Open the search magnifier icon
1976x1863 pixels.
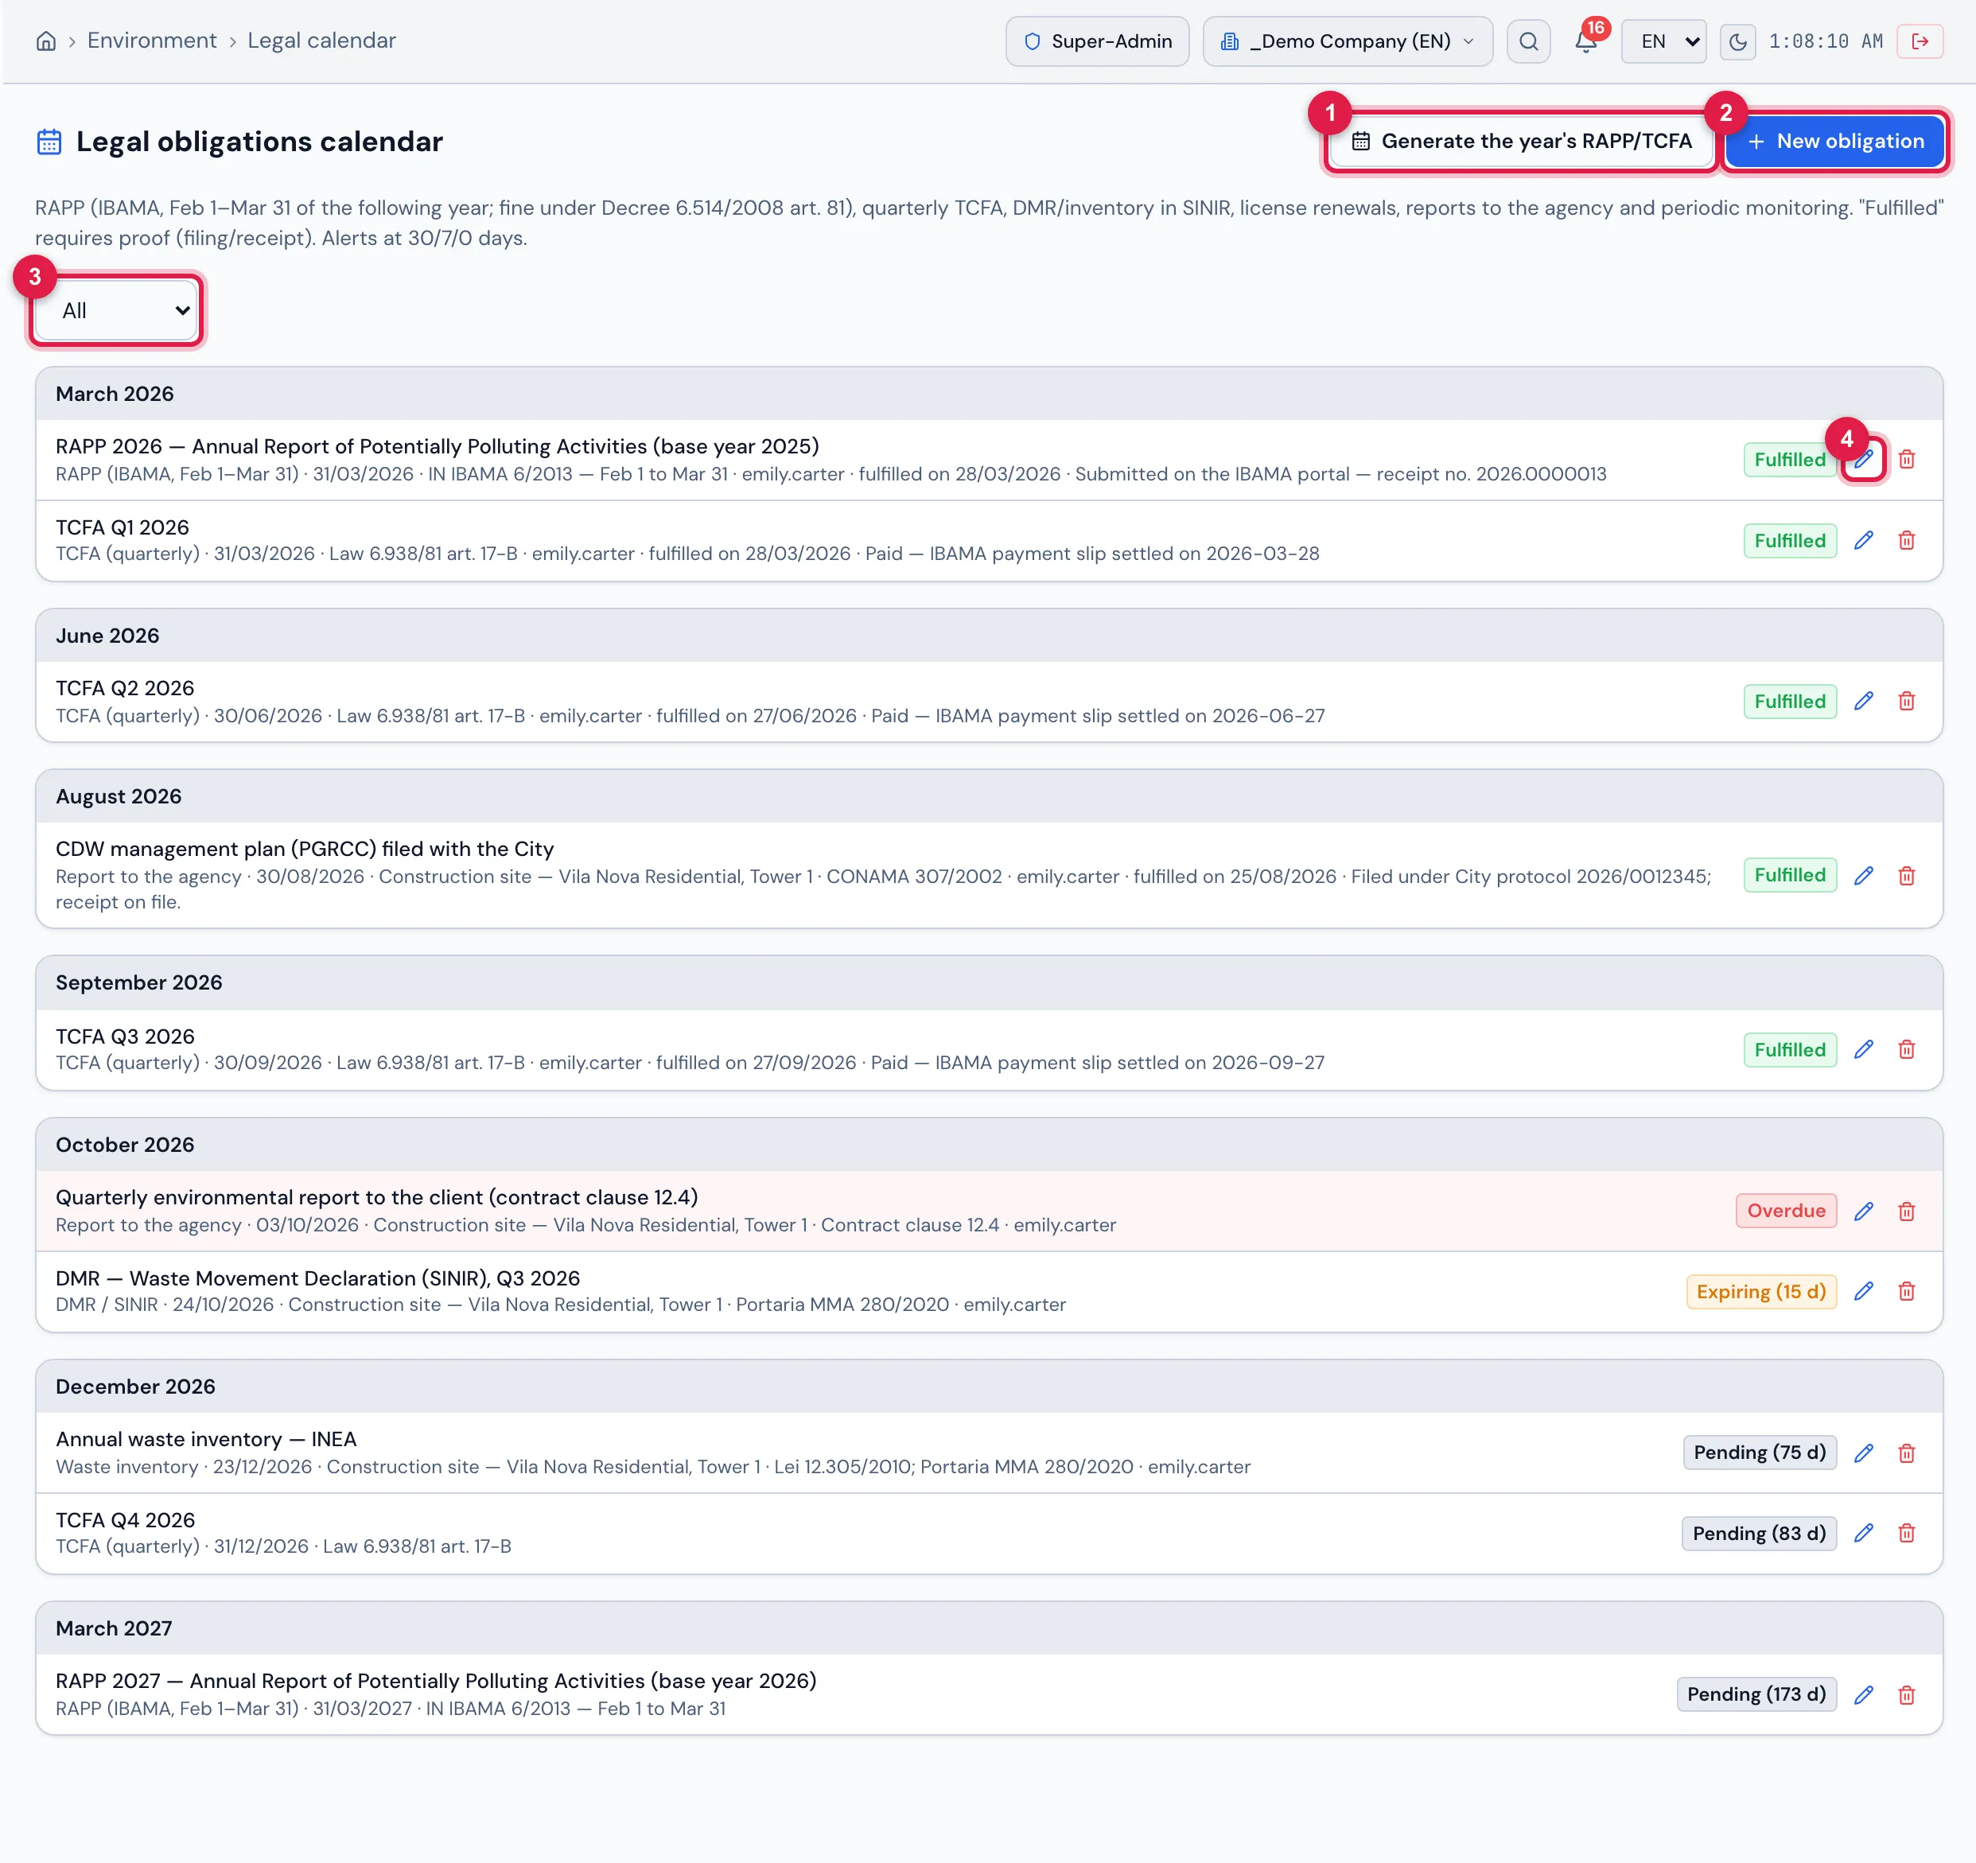pyautogui.click(x=1529, y=41)
